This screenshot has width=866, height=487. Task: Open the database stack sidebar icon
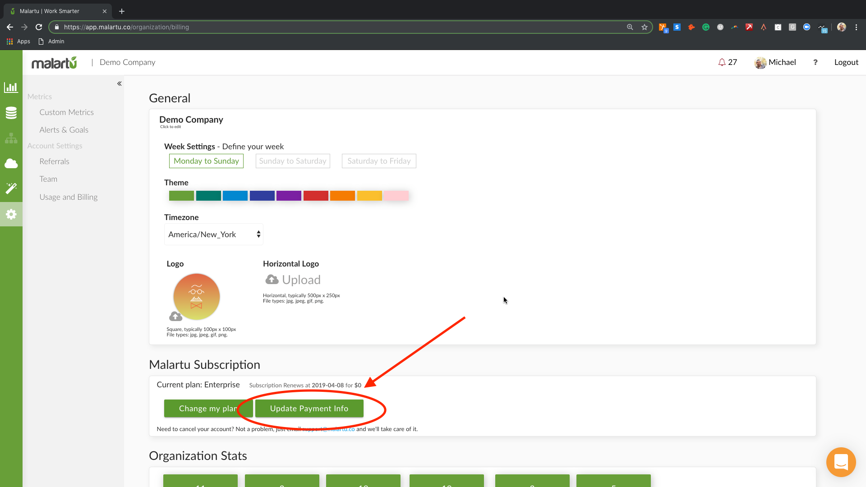click(11, 113)
